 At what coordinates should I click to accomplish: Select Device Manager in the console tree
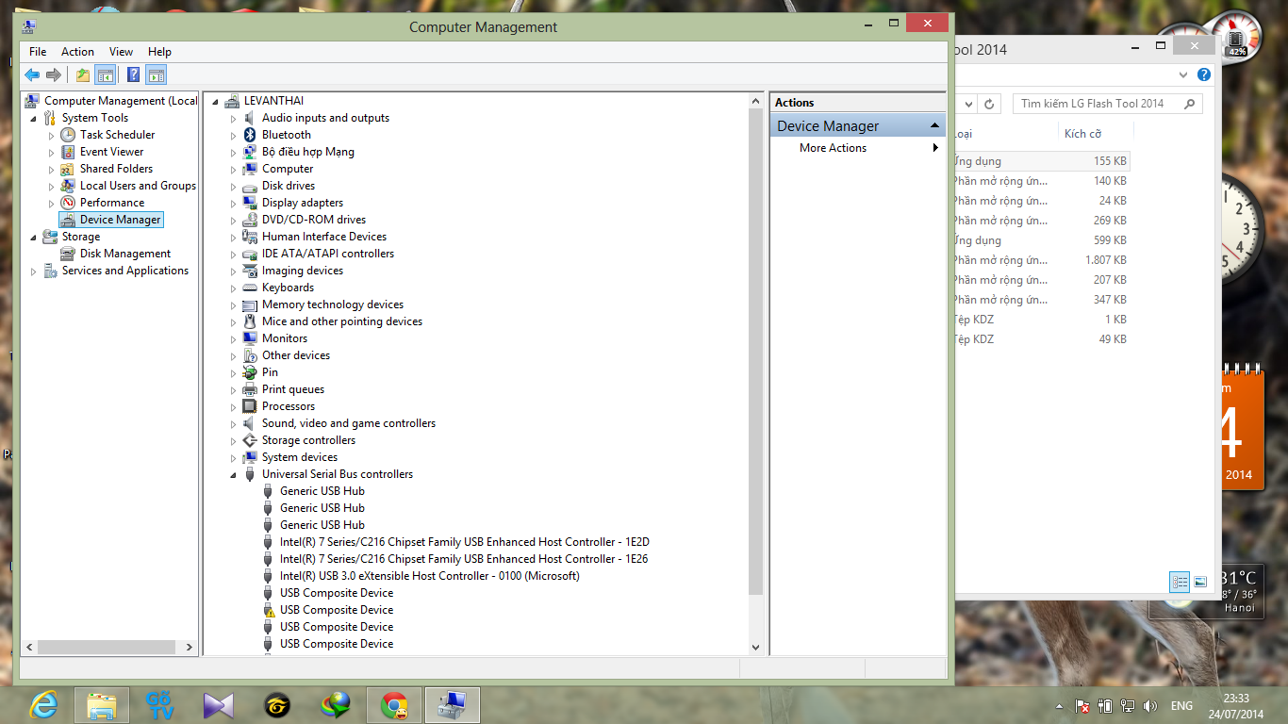point(121,220)
